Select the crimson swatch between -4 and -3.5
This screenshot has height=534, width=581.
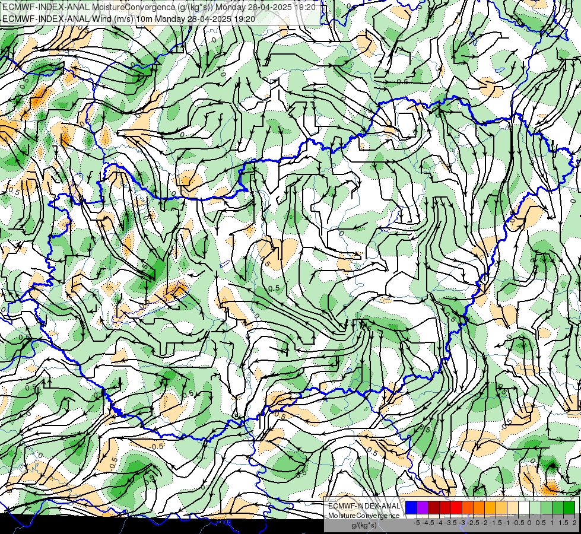pos(445,508)
